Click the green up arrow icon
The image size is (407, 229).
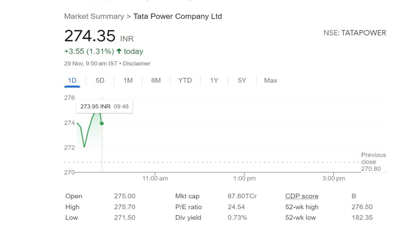tap(119, 51)
